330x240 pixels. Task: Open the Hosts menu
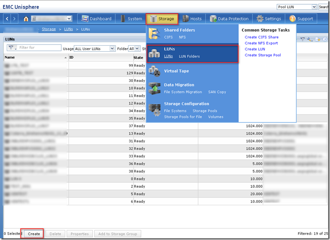point(192,19)
